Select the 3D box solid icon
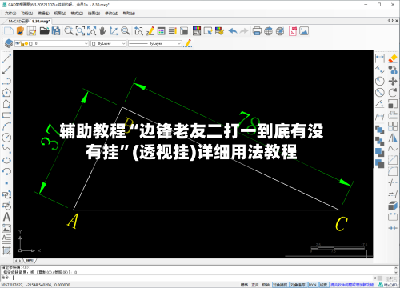The image size is (400, 288). tap(393, 206)
